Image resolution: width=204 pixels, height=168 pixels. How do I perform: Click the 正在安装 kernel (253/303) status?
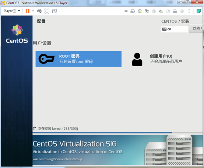[58, 129]
